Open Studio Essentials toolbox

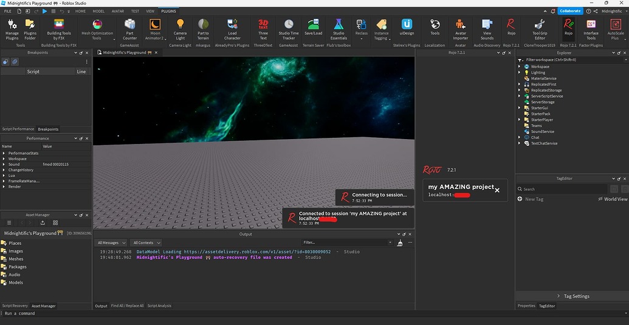(339, 29)
